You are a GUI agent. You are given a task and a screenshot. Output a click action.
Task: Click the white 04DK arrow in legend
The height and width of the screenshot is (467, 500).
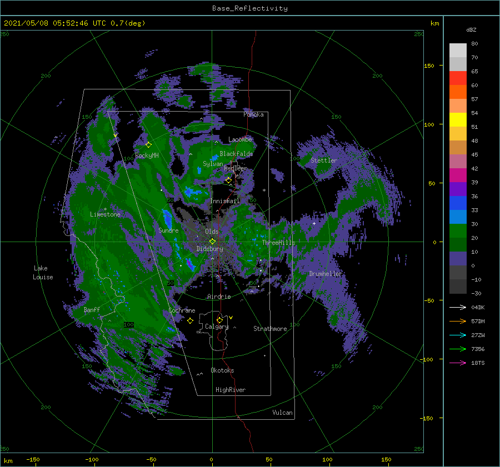point(458,307)
